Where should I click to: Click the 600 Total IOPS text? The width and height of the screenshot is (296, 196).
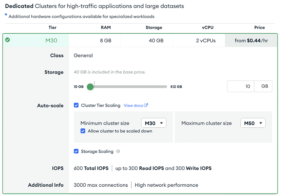(91, 168)
